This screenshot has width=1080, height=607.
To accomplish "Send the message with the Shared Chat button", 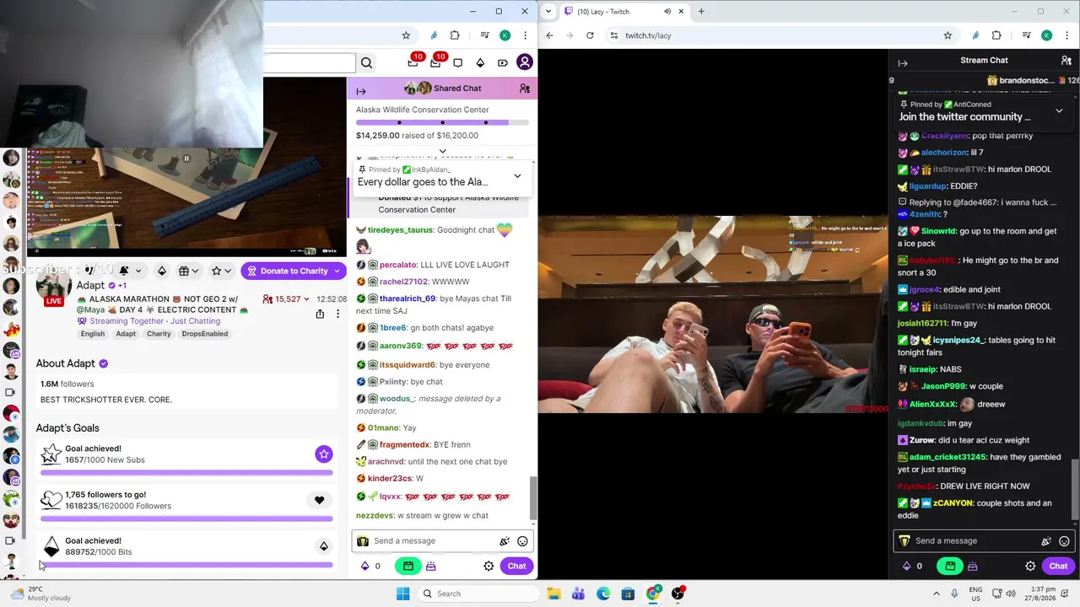I will [x=516, y=567].
